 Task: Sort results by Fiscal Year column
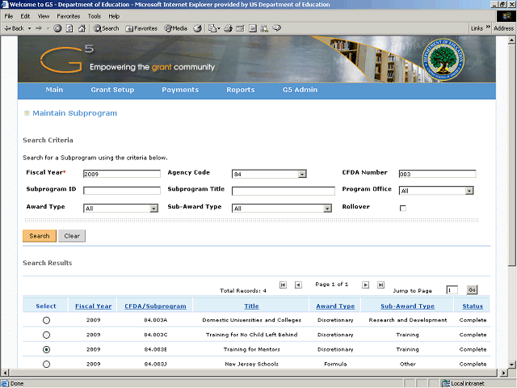click(x=93, y=306)
